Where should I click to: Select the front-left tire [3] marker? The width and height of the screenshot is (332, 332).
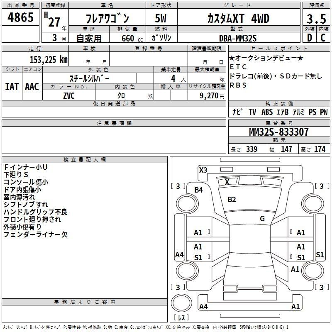(178, 186)
